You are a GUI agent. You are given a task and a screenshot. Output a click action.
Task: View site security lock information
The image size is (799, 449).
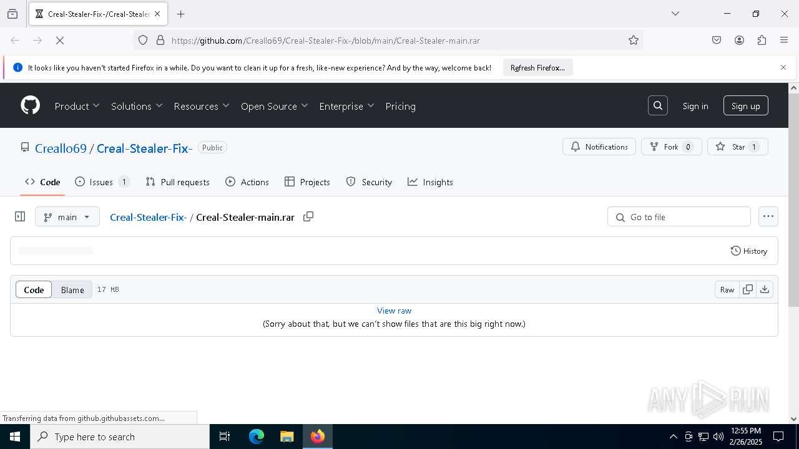pos(160,40)
